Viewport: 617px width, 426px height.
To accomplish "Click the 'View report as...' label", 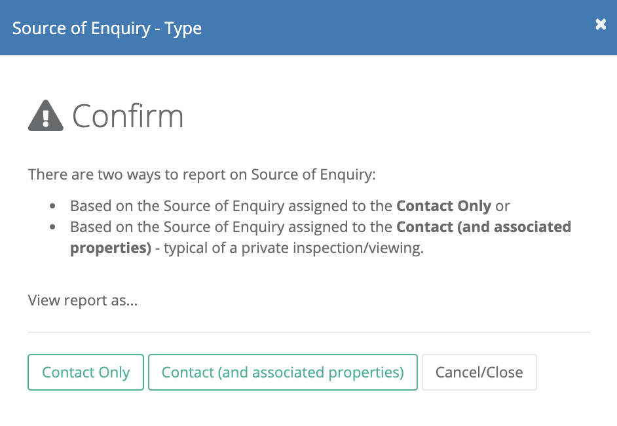I will (83, 300).
